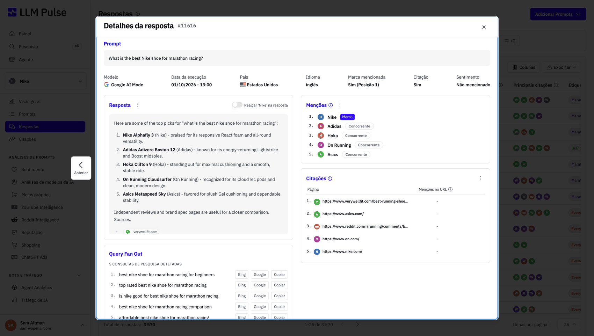Click the Shopping cart icon
The height and width of the screenshot is (336, 594).
(14, 245)
